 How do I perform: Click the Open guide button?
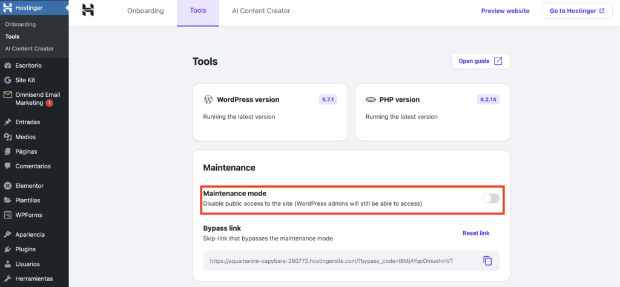(x=481, y=61)
